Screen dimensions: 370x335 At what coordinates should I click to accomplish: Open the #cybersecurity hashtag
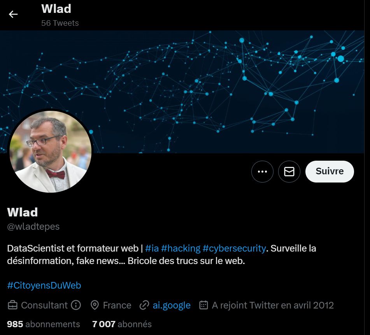[234, 248]
